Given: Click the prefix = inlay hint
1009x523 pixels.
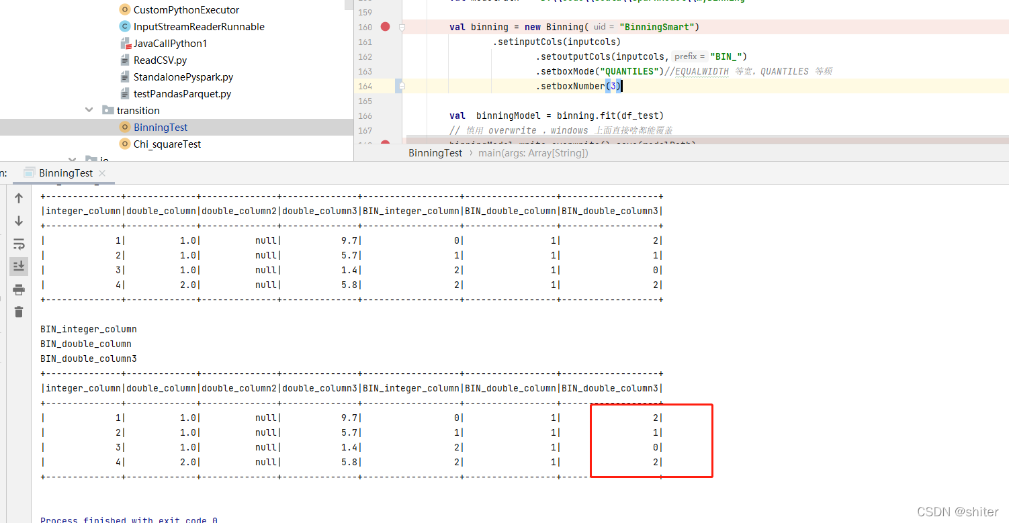Looking at the screenshot, I should [x=690, y=56].
